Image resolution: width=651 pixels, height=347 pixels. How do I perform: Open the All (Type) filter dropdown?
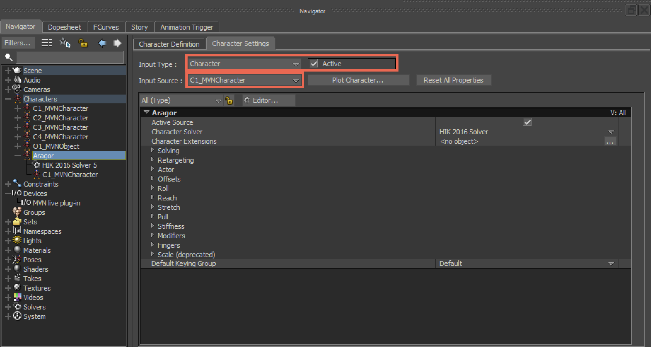pyautogui.click(x=181, y=101)
